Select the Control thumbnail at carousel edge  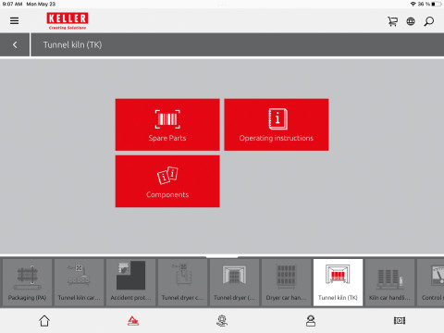click(431, 282)
